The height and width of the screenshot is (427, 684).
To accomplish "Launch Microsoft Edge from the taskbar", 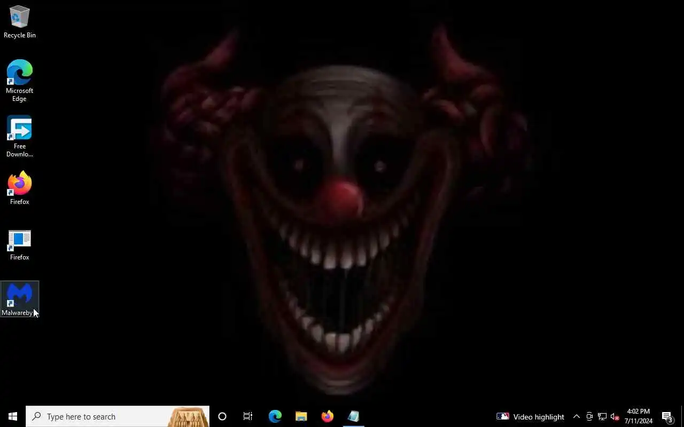I will (x=275, y=416).
